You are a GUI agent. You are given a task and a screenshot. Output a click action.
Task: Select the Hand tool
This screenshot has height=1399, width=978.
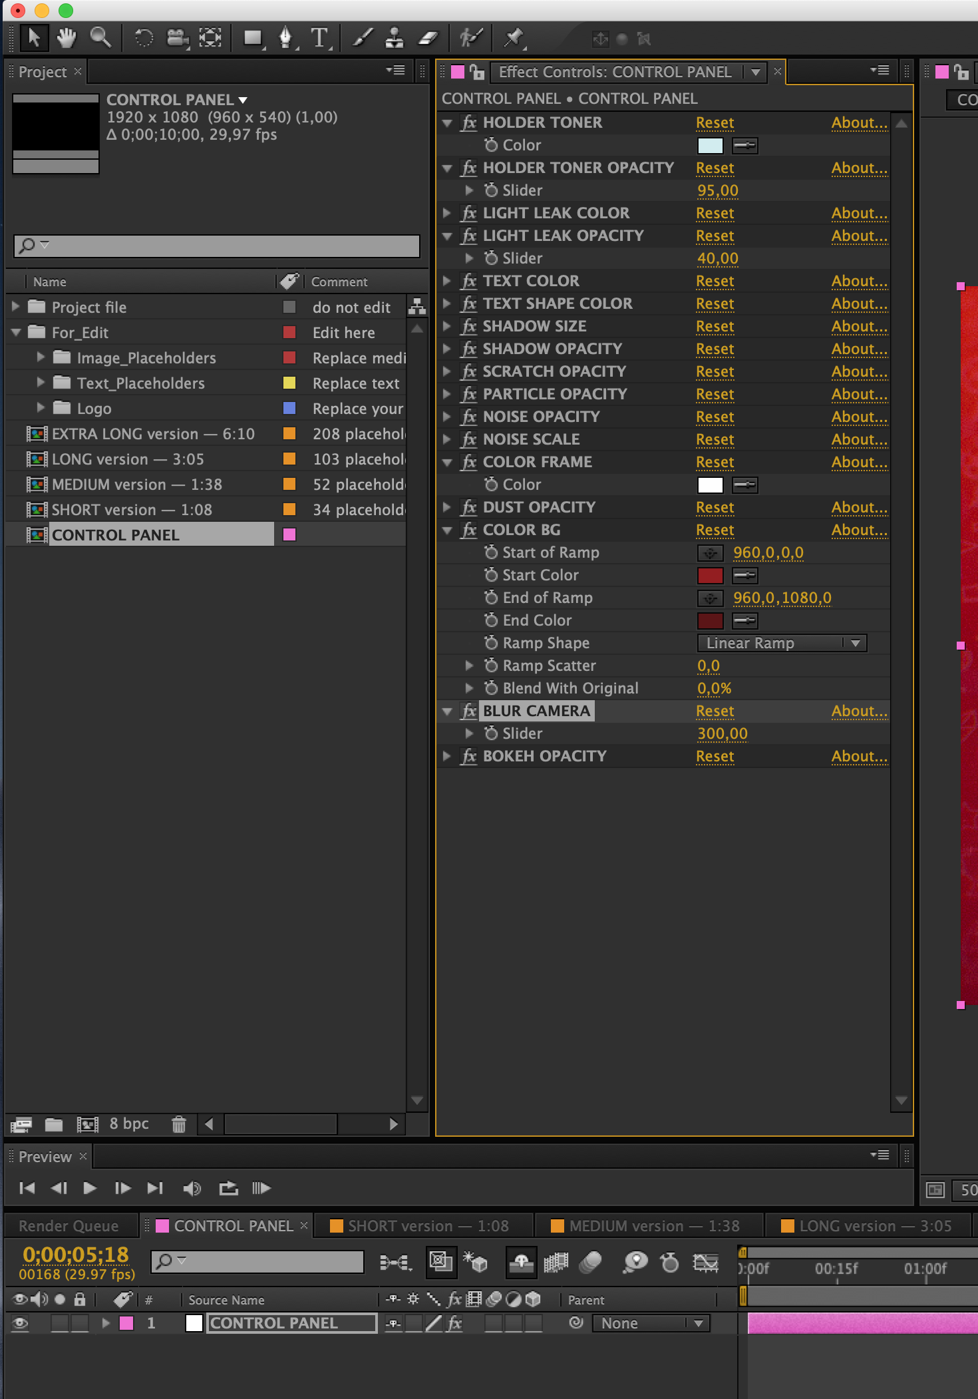(66, 38)
